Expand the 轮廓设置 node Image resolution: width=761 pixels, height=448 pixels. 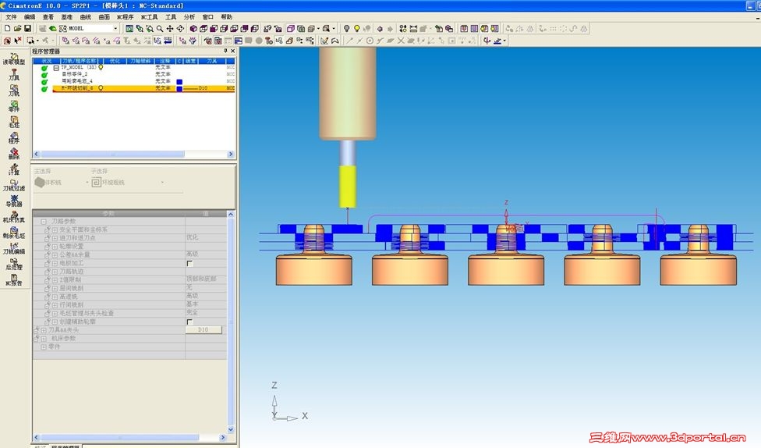tap(55, 247)
